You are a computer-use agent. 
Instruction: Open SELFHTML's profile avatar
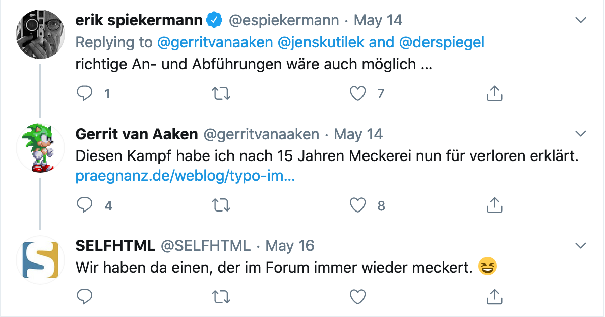pyautogui.click(x=40, y=259)
